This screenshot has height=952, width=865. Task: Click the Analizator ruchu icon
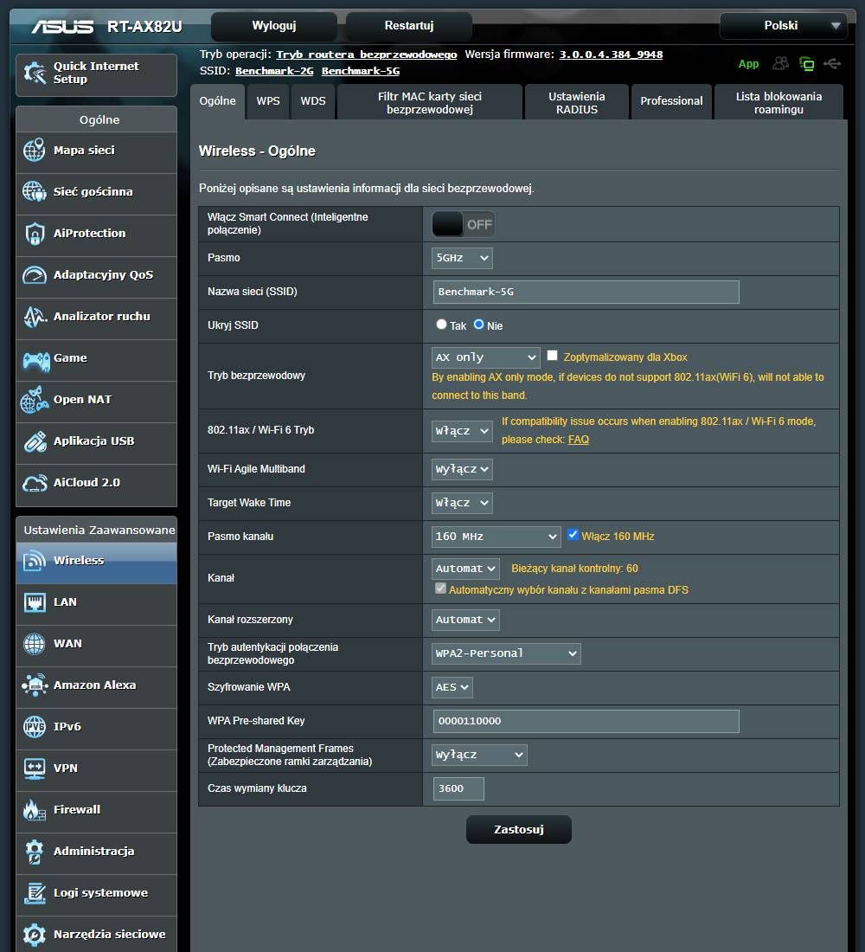34,316
